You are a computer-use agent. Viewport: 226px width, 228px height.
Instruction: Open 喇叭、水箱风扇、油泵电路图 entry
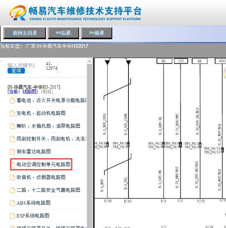[48, 126]
